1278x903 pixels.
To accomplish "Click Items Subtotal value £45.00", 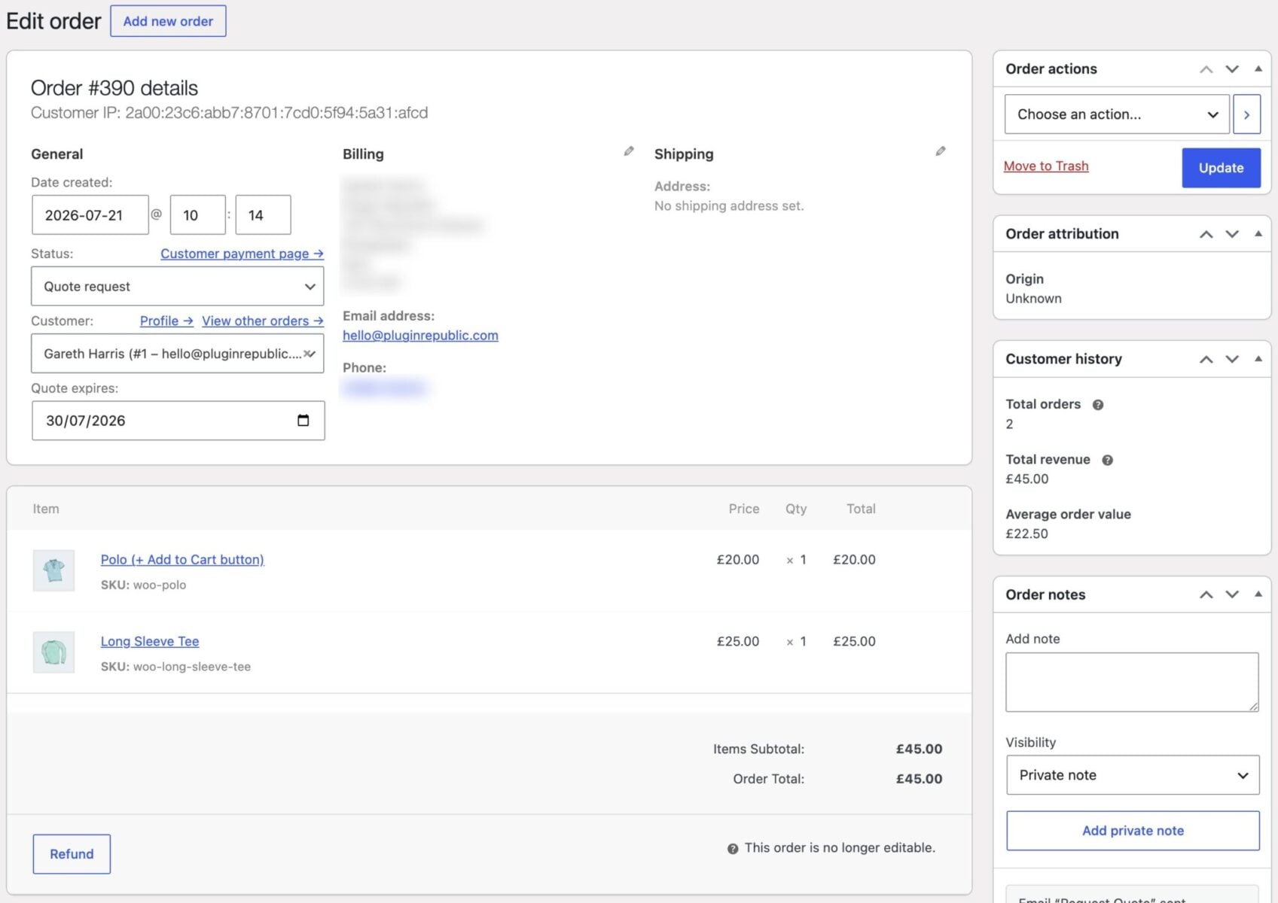I will click(x=919, y=749).
